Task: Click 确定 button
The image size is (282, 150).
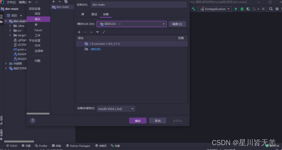Action: click(x=138, y=121)
